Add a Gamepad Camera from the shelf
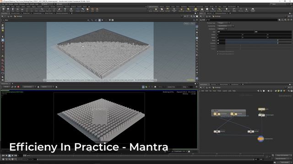 click(x=253, y=10)
